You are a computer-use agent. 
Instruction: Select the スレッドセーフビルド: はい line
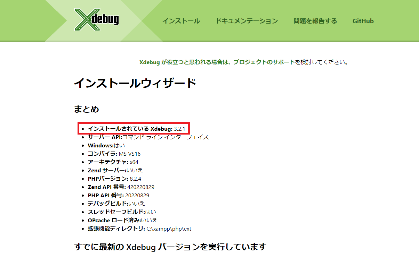tap(122, 212)
